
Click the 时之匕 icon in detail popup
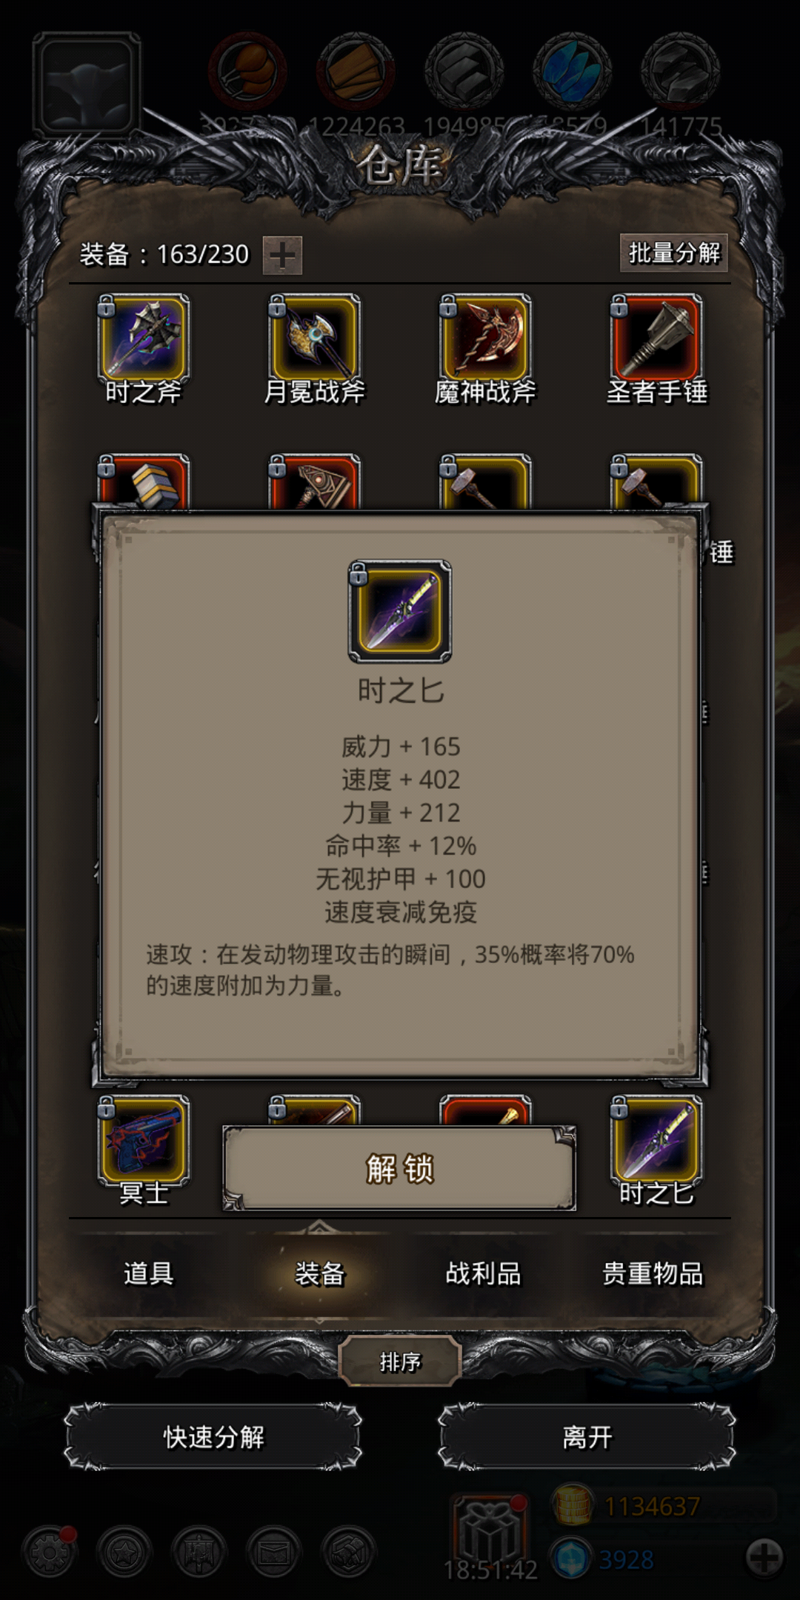coord(400,611)
